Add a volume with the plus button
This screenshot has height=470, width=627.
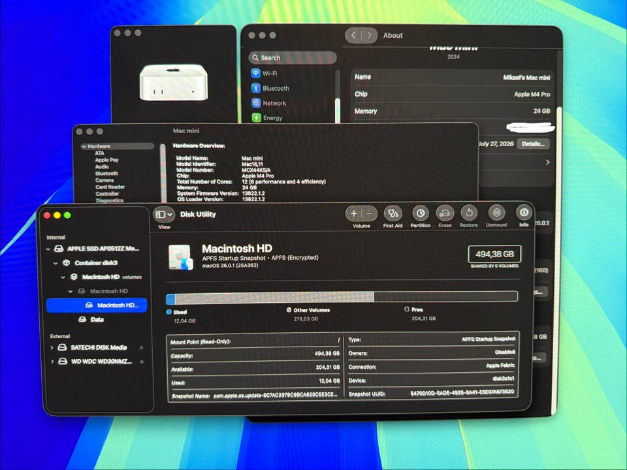pos(353,213)
